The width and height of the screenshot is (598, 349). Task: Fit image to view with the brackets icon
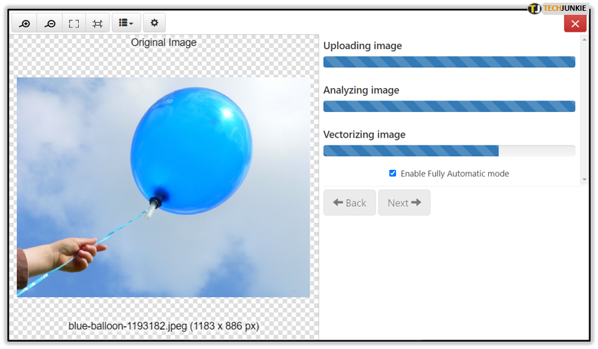coord(74,24)
